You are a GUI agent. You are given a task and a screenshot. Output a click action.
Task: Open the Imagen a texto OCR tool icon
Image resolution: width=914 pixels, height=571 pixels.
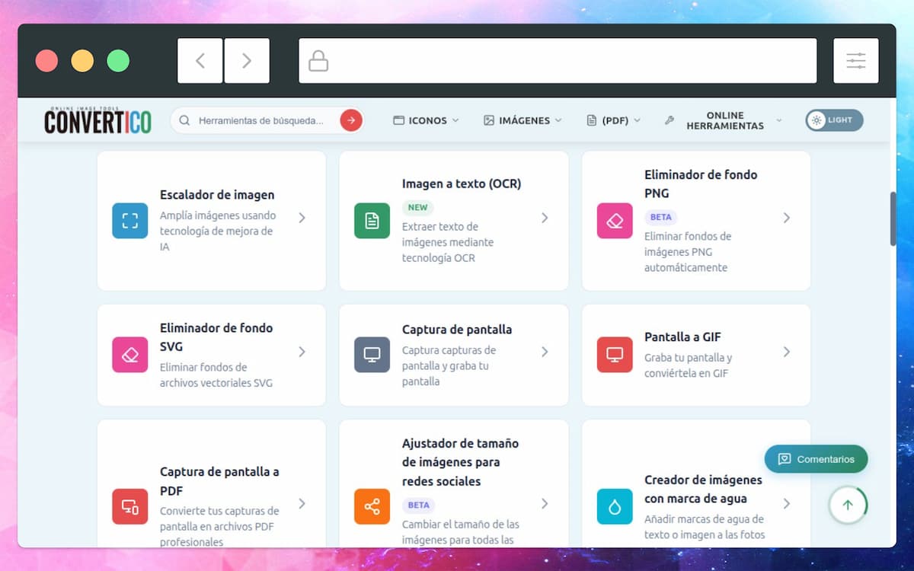pos(371,221)
